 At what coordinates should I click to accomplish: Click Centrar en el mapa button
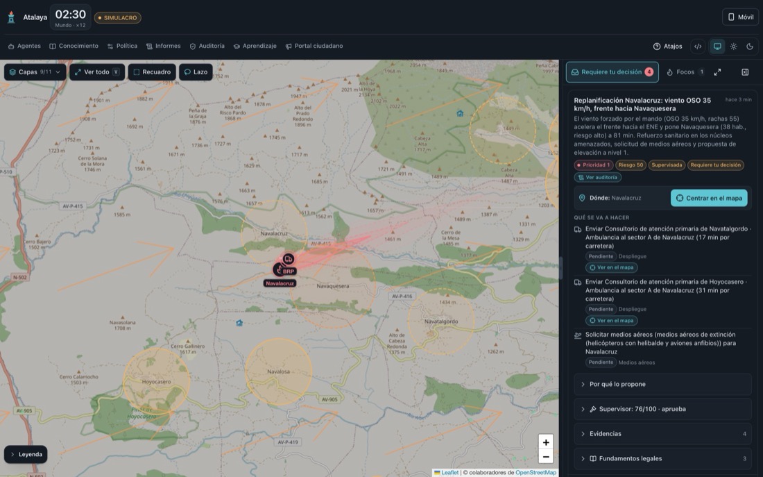click(709, 198)
